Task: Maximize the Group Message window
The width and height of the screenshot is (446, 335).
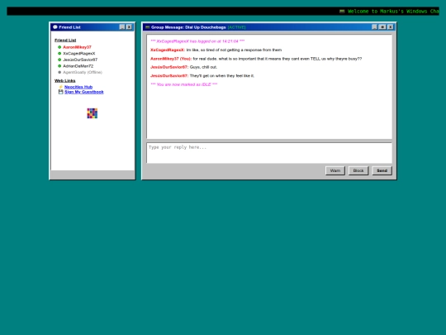Action: [x=382, y=27]
